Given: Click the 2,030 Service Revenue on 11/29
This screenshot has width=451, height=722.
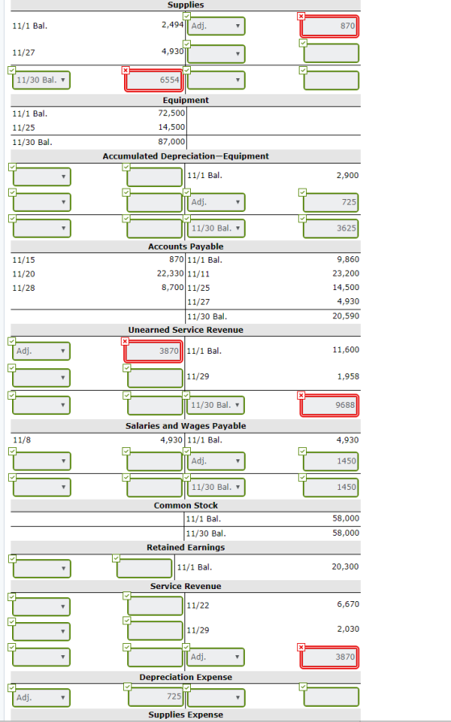Looking at the screenshot, I should [348, 629].
